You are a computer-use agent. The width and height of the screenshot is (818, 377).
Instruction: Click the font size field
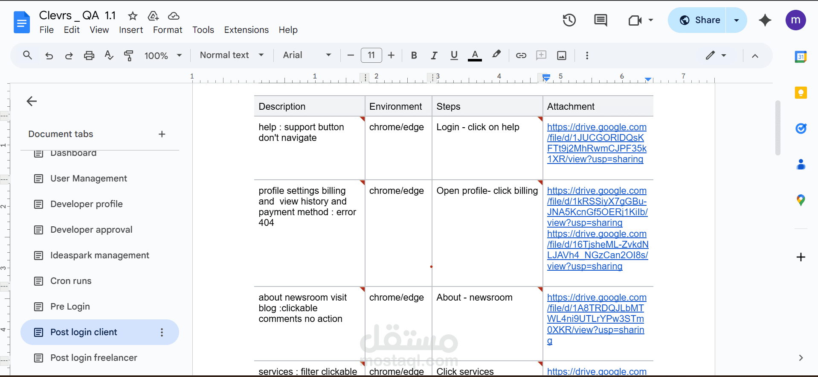coord(371,55)
